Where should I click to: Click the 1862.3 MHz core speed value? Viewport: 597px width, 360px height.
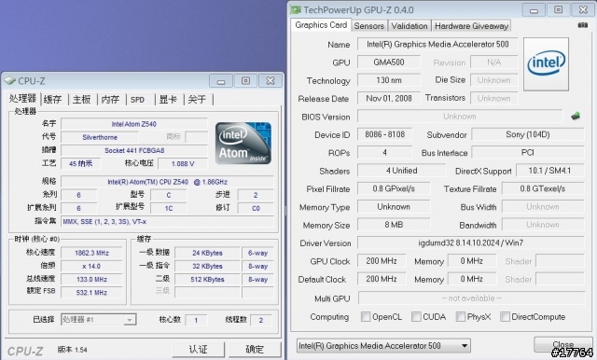(x=91, y=253)
